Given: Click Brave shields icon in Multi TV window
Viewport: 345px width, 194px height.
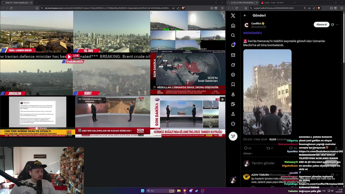Looking at the screenshot, I should (x=183, y=8).
